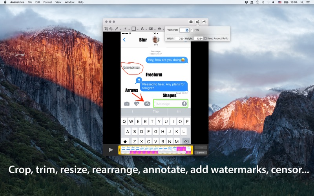Open the View menu

(58, 2)
